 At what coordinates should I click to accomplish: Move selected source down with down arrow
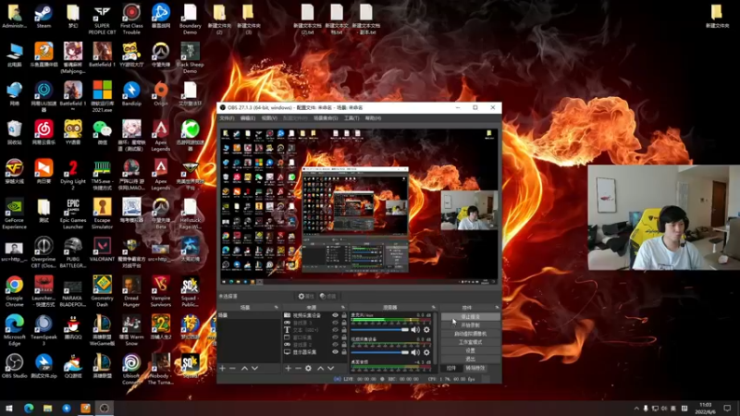(332, 368)
